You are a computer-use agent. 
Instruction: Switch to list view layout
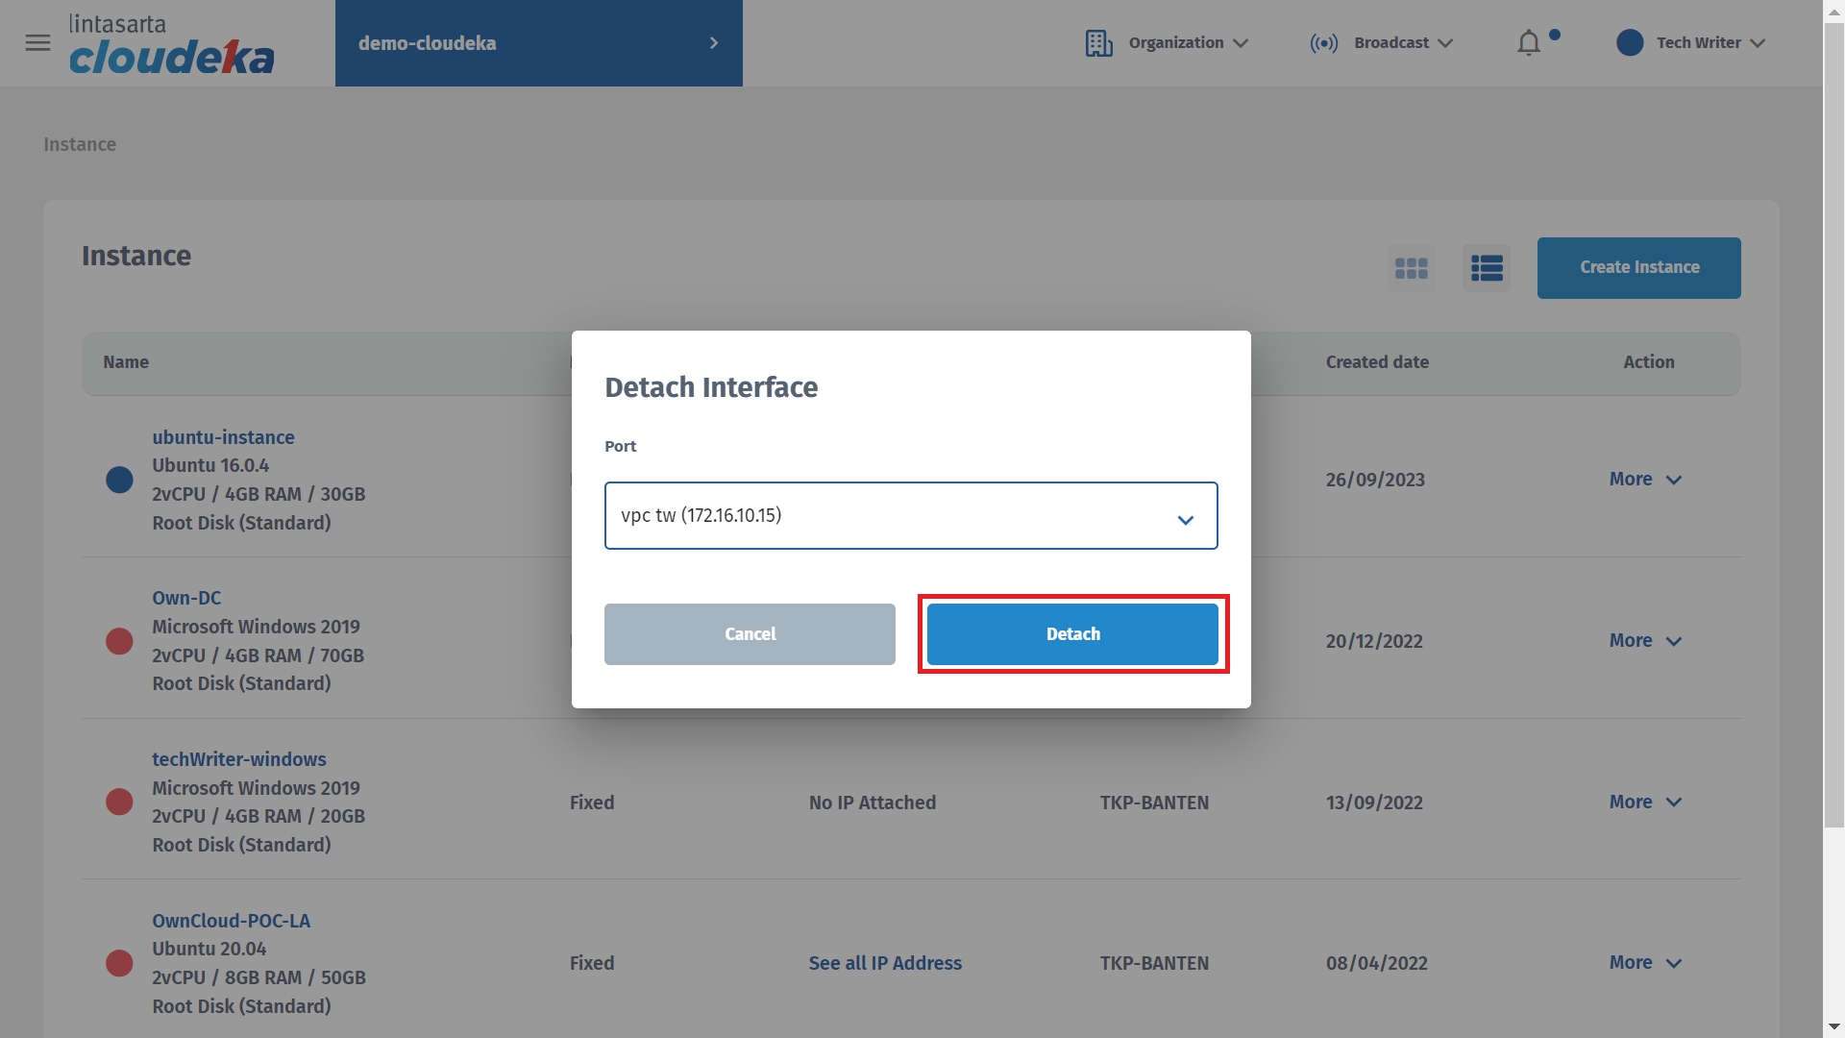(1486, 268)
